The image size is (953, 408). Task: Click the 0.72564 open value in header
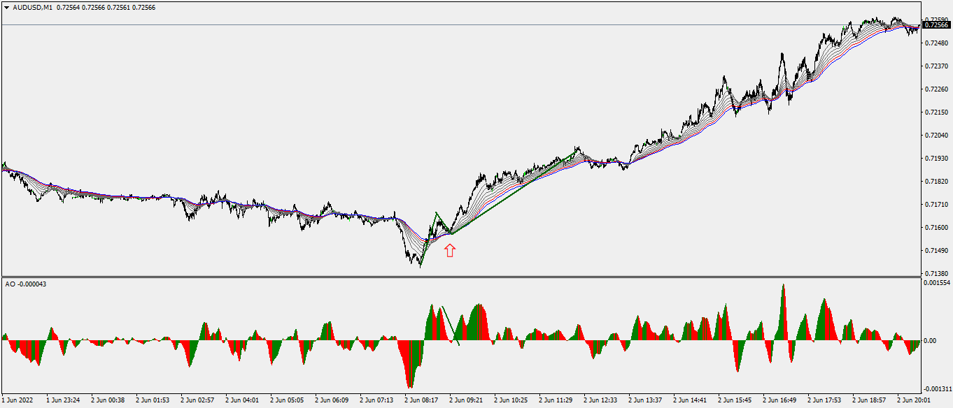[x=67, y=7]
